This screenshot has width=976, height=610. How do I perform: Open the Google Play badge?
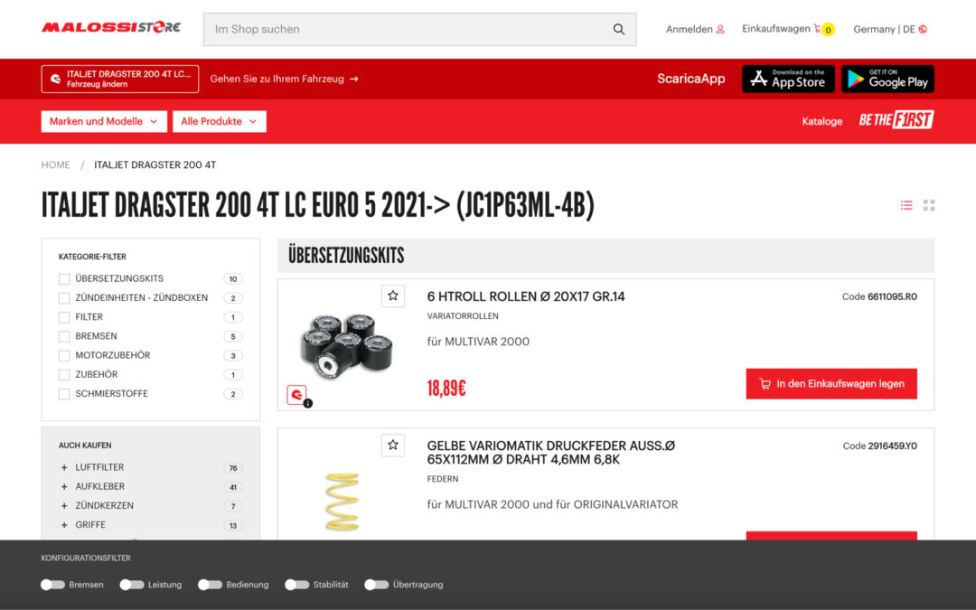point(887,79)
